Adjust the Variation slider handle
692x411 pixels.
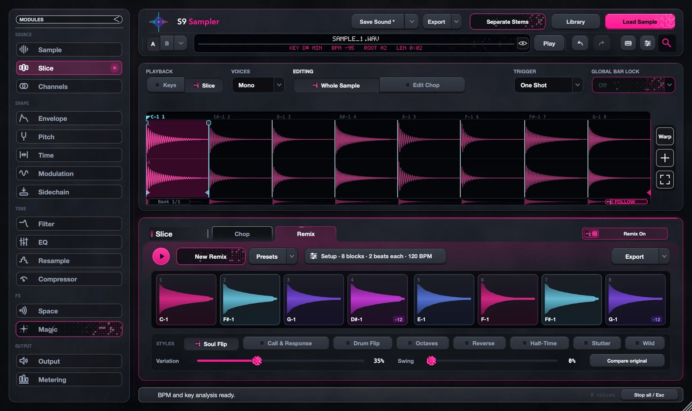pos(257,360)
